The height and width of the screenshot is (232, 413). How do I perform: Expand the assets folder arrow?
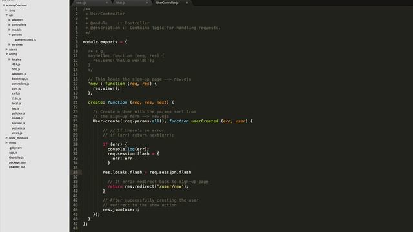click(7, 50)
